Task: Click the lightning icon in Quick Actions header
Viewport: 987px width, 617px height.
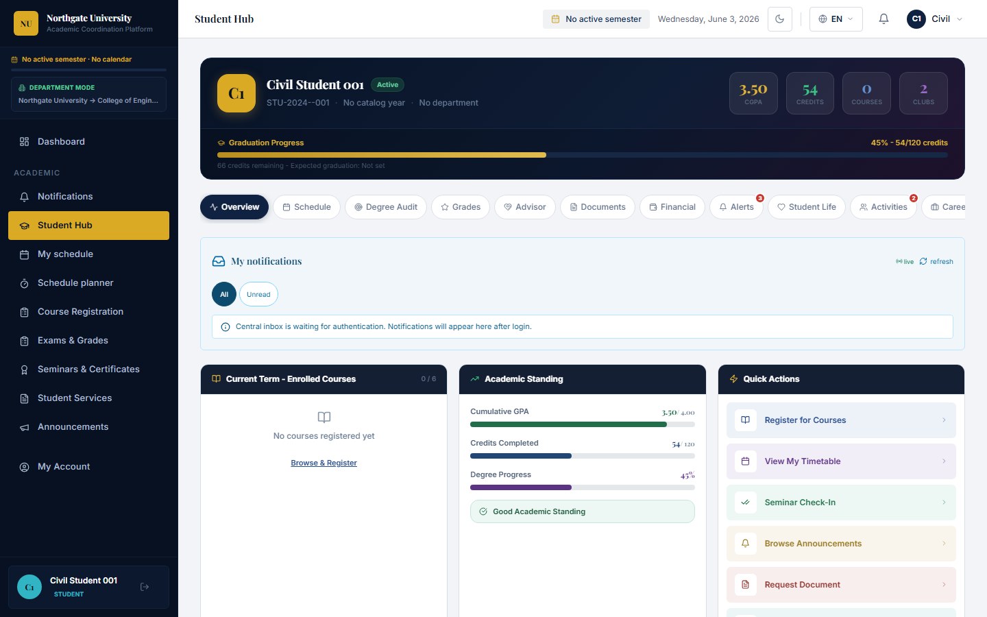Action: coord(734,378)
